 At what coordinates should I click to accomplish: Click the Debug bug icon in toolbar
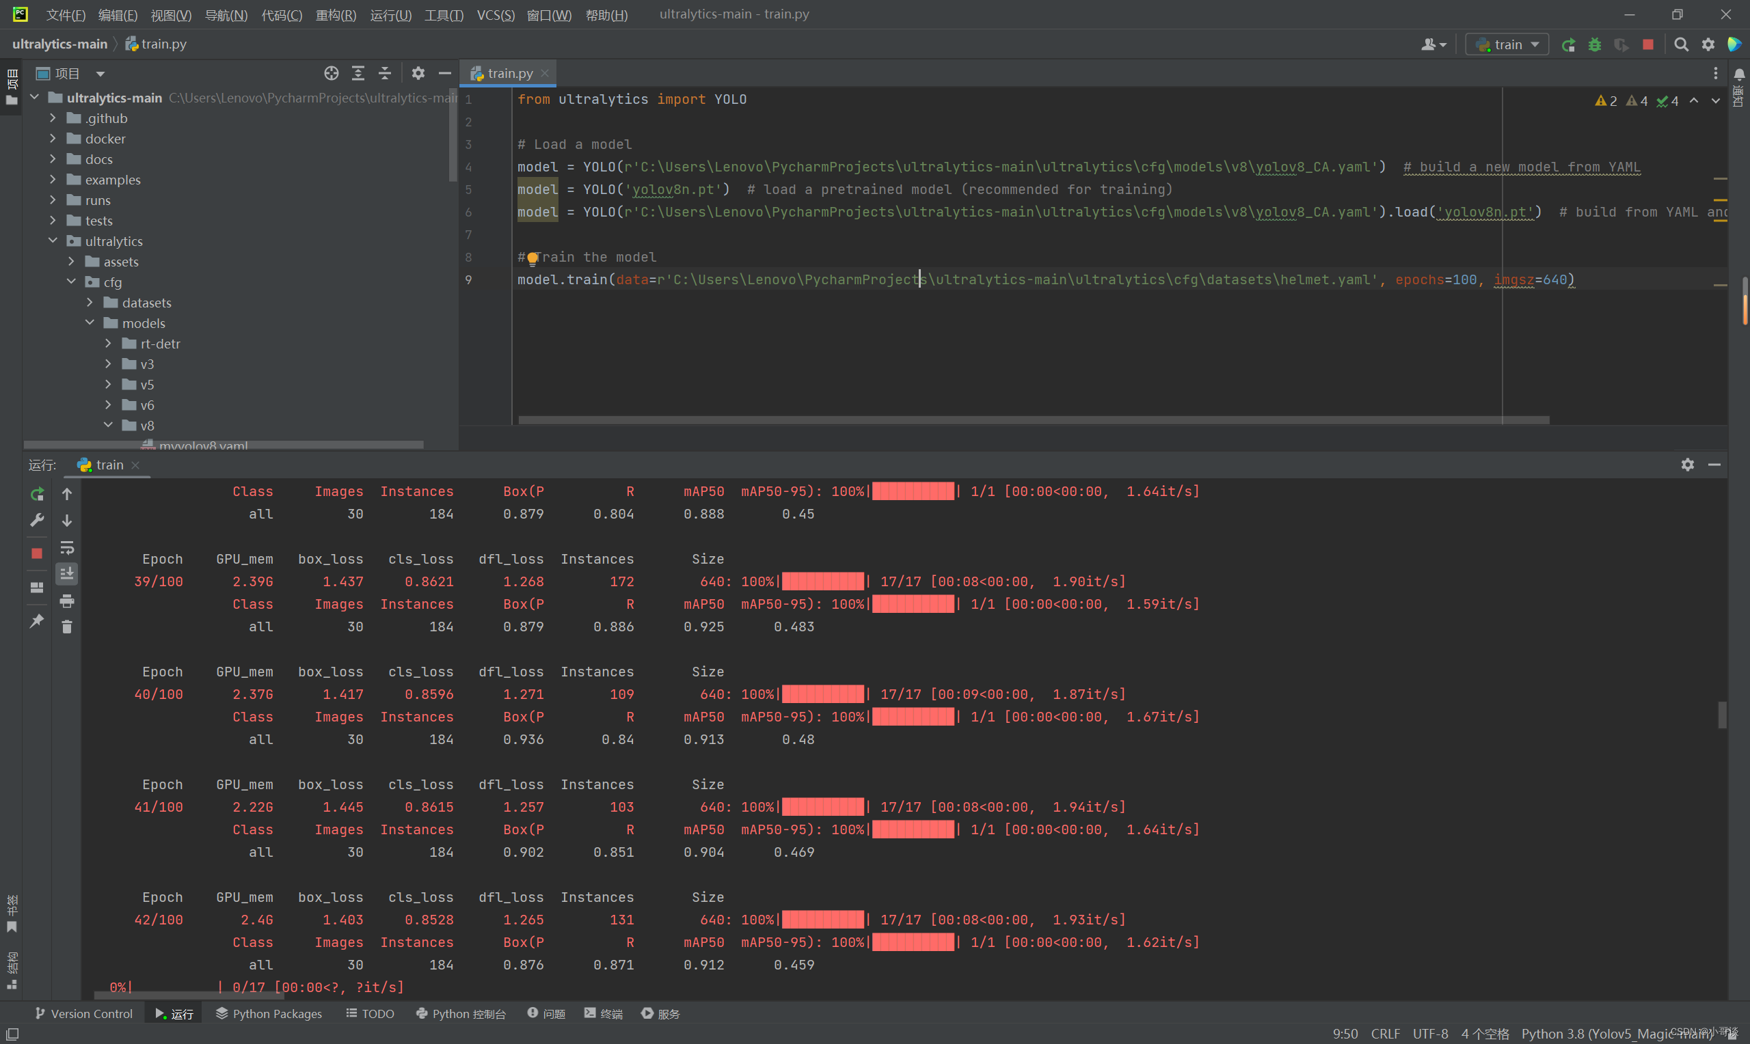pos(1595,45)
